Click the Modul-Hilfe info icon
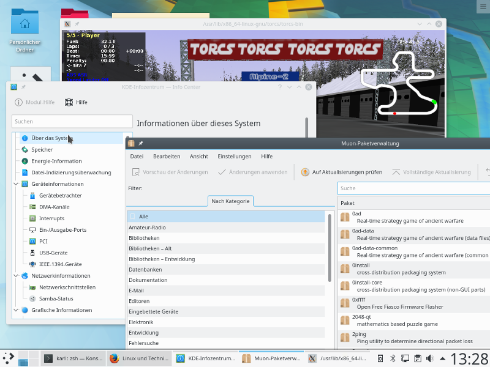The height and width of the screenshot is (367, 490). tap(18, 102)
